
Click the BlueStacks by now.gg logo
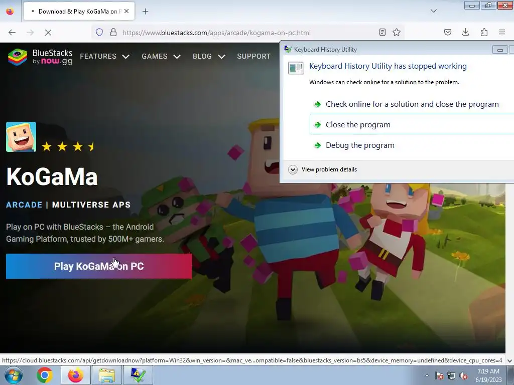pyautogui.click(x=40, y=57)
